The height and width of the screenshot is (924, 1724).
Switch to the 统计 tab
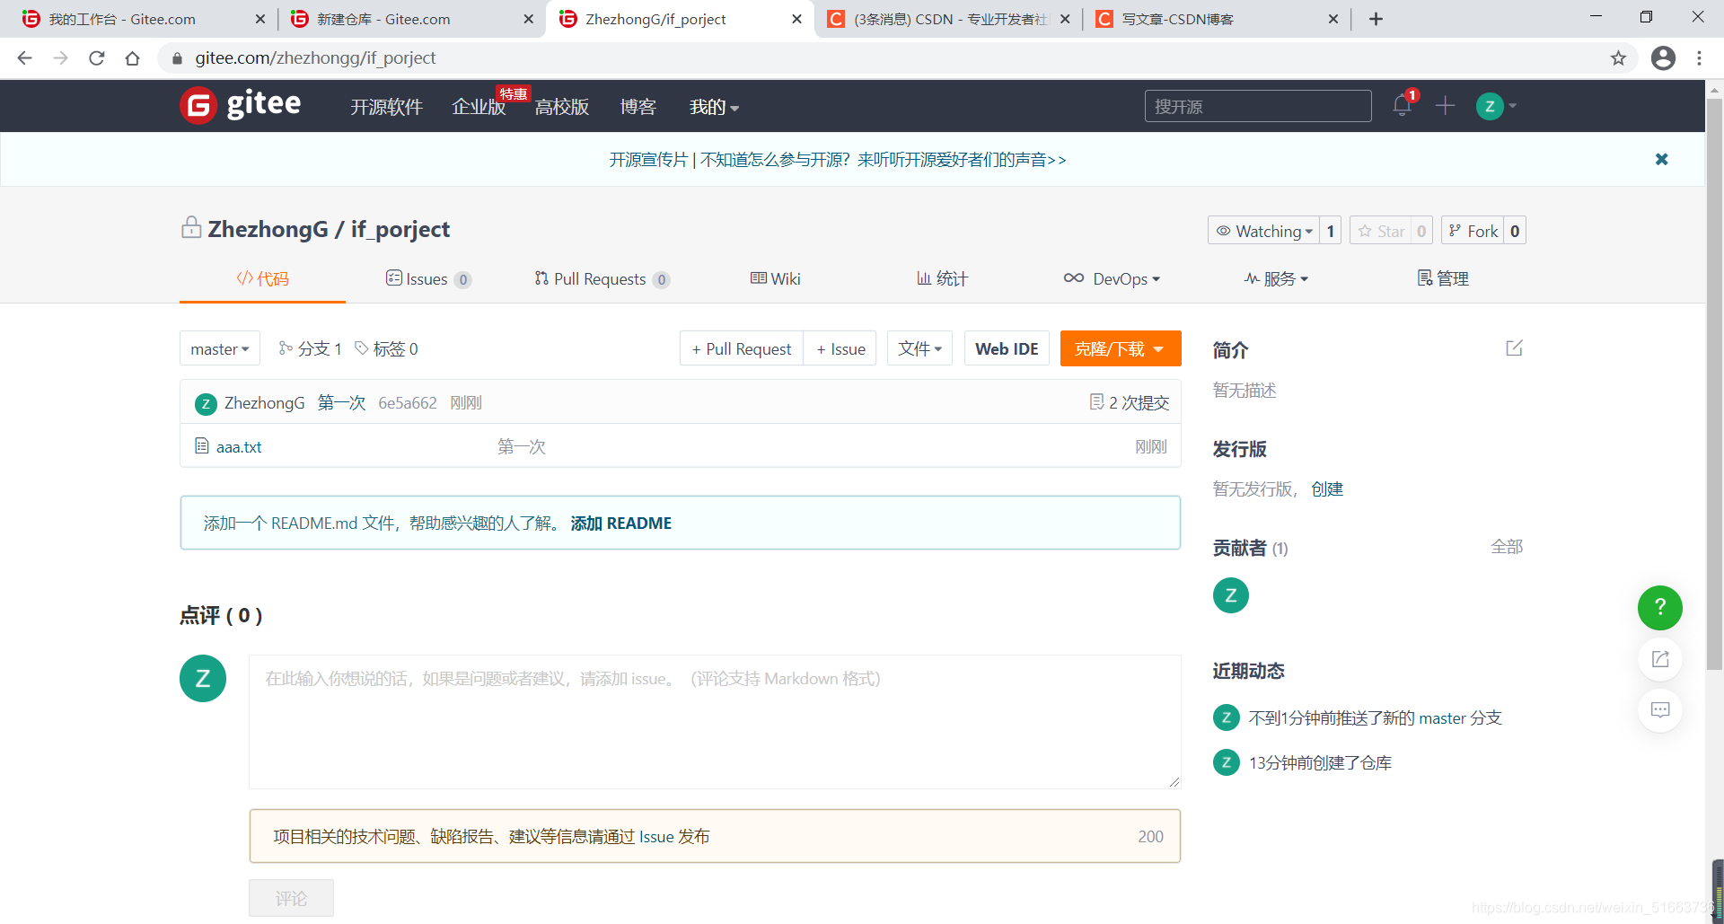[x=942, y=278]
